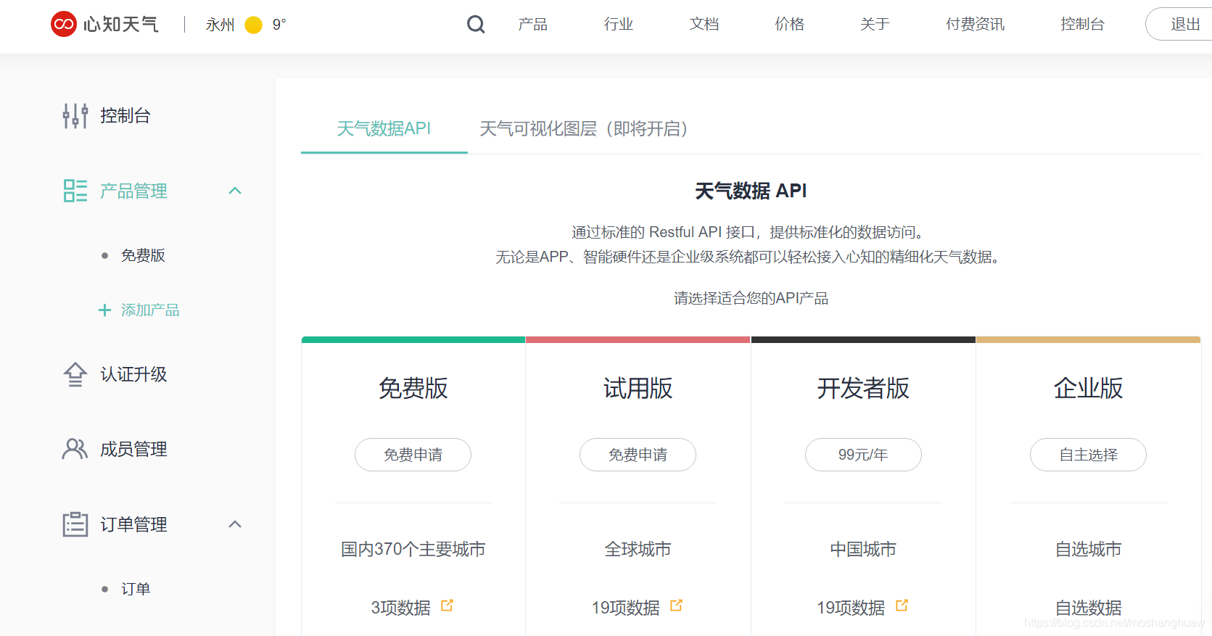Click the 退出 logout button
Image resolution: width=1212 pixels, height=636 pixels.
point(1179,24)
